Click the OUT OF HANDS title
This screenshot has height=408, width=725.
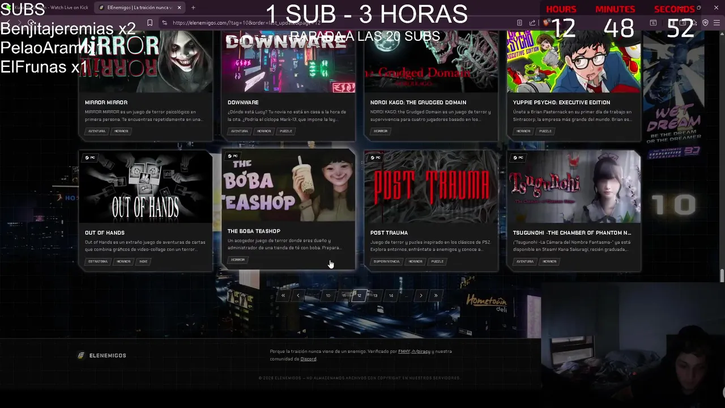(105, 233)
